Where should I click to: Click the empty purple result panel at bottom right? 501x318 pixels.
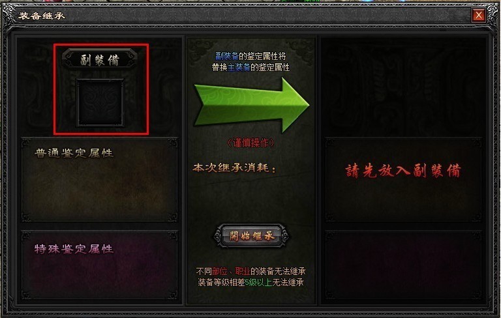pos(404,265)
